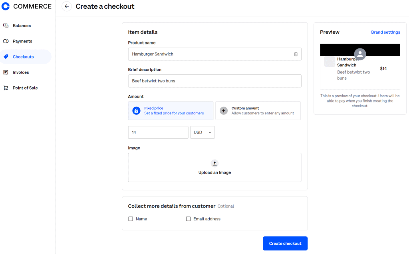Open the Point of Sale section
The width and height of the screenshot is (409, 254).
(x=26, y=88)
